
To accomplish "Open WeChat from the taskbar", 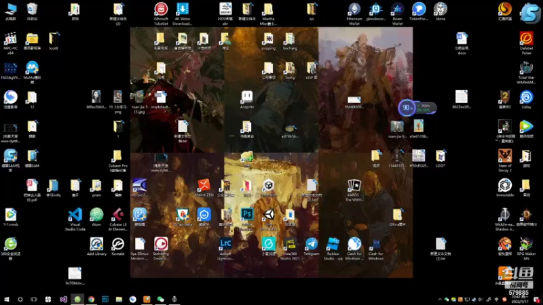I will [x=160, y=299].
